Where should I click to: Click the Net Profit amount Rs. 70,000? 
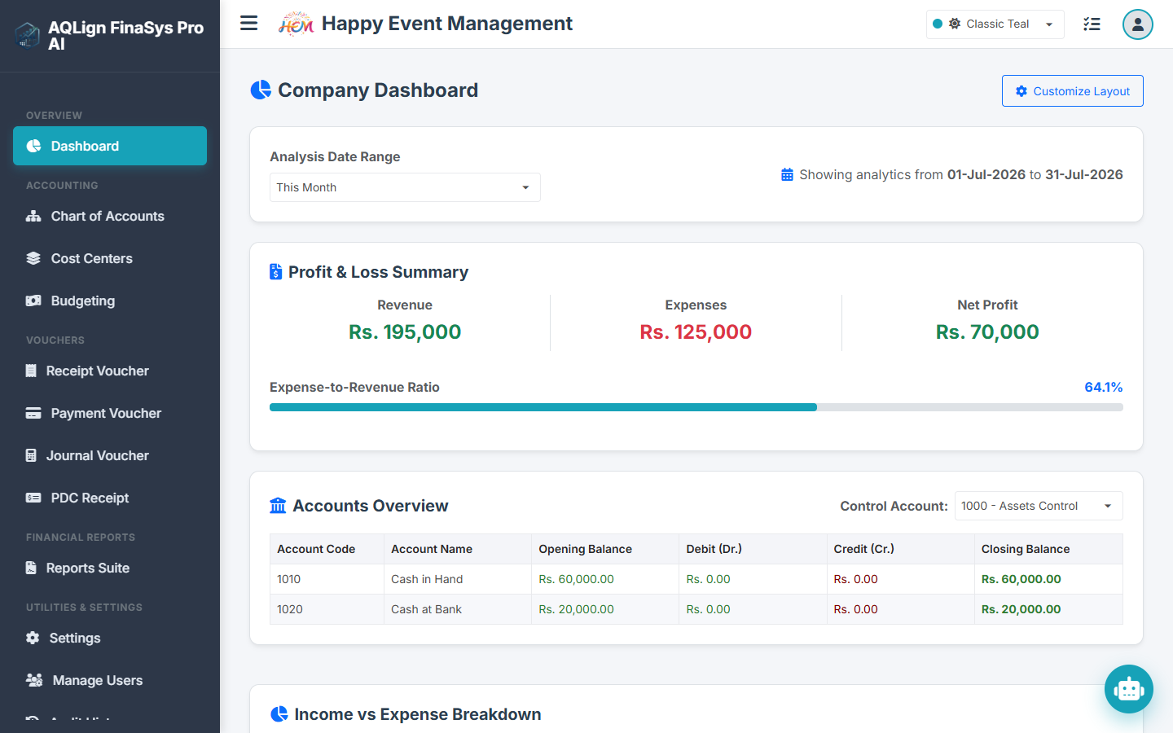[x=987, y=331]
